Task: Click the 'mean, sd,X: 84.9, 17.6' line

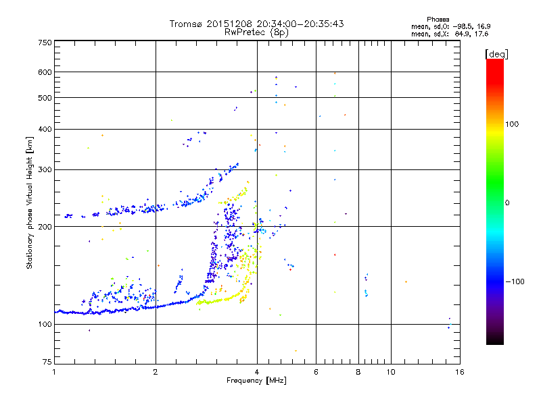Action: [450, 34]
